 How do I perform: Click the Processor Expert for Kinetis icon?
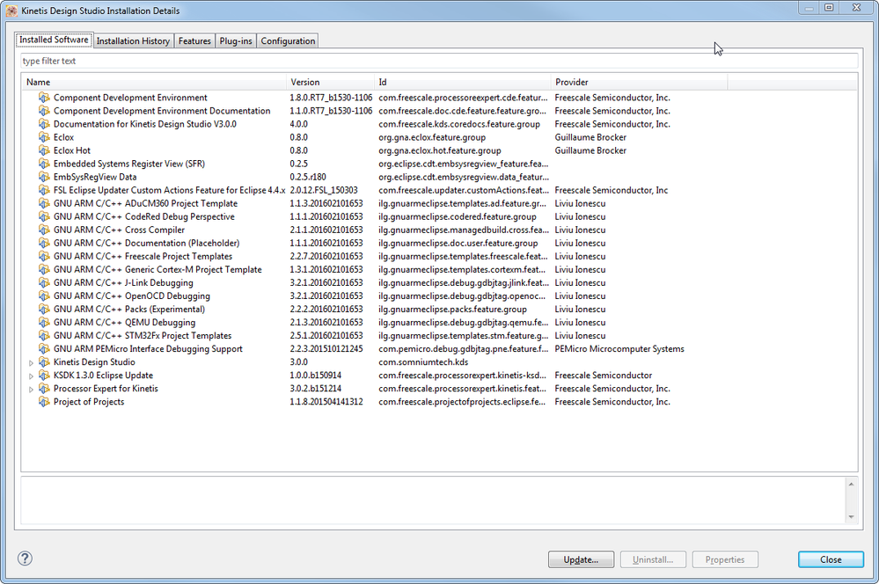(x=44, y=389)
